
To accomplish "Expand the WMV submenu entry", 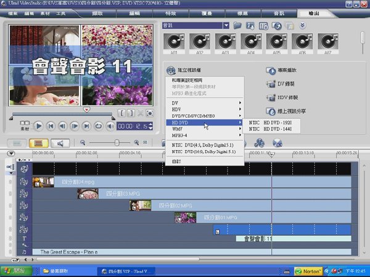I will (x=205, y=129).
